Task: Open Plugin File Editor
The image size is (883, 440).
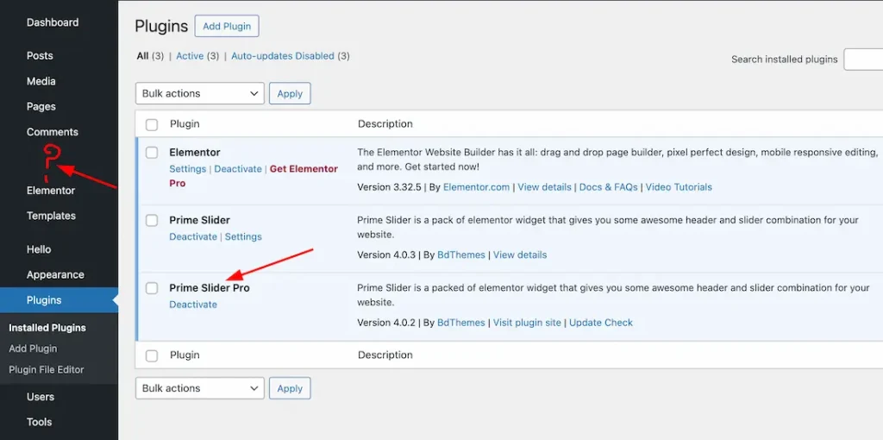Action: (x=47, y=369)
